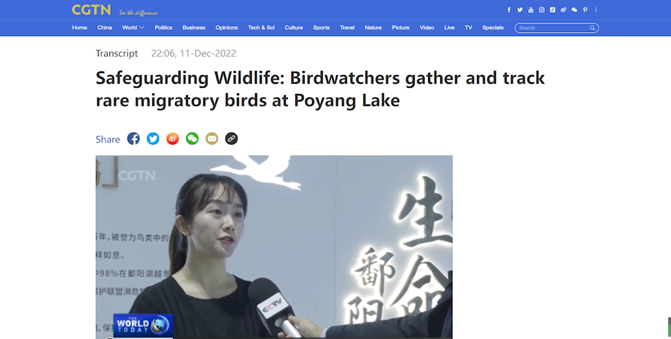The image size is (671, 339).
Task: Open the Nature section
Action: (x=373, y=27)
